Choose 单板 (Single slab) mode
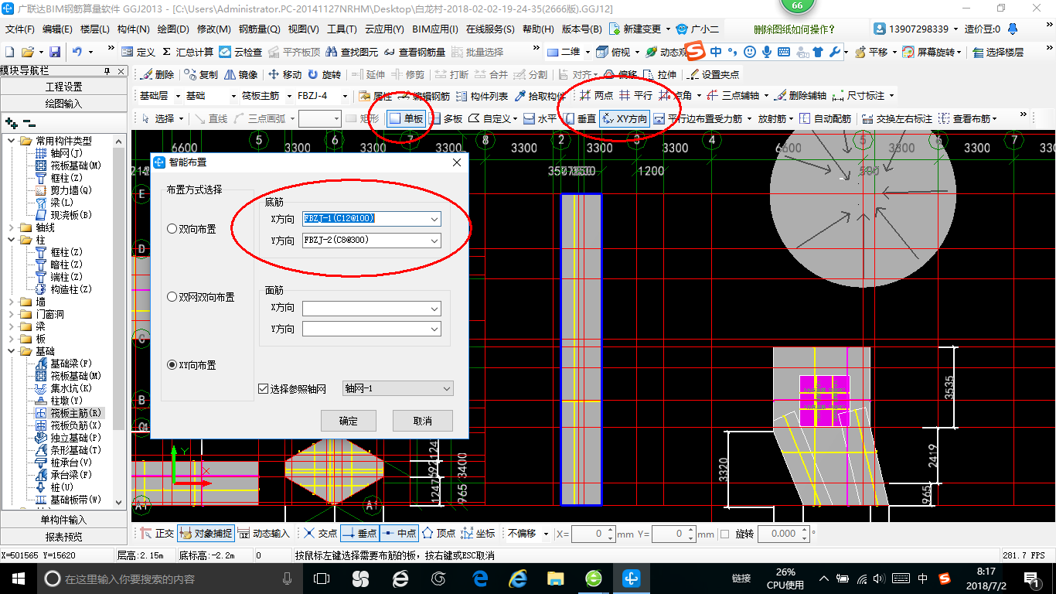Image resolution: width=1056 pixels, height=594 pixels. [407, 118]
